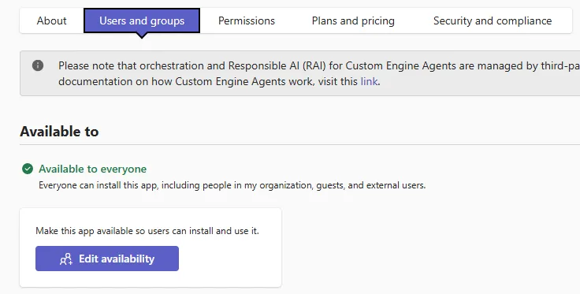The height and width of the screenshot is (294, 580).
Task: Open the Plans and pricing tab
Action: click(353, 20)
